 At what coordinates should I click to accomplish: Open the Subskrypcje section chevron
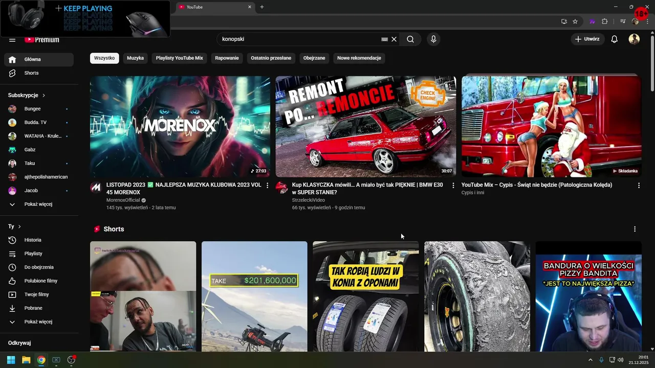click(43, 95)
